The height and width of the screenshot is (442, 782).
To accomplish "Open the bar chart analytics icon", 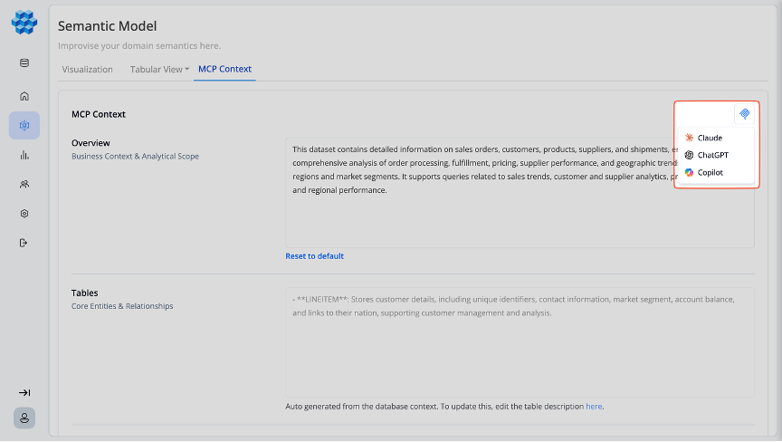I will [x=24, y=155].
